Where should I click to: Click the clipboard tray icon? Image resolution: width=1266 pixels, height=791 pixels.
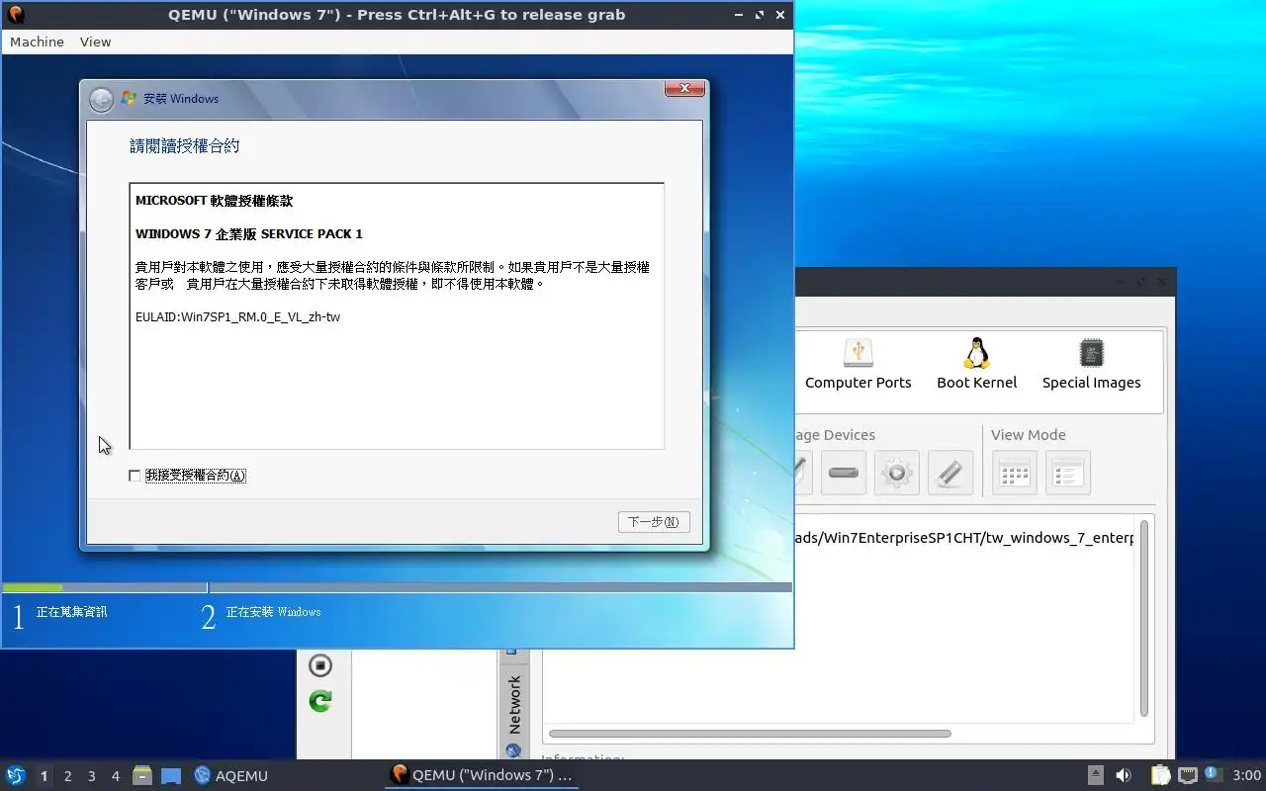[1160, 775]
